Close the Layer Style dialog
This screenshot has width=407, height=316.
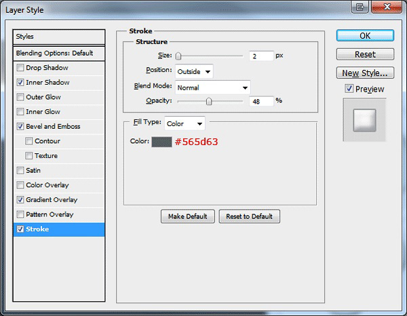pyautogui.click(x=387, y=7)
